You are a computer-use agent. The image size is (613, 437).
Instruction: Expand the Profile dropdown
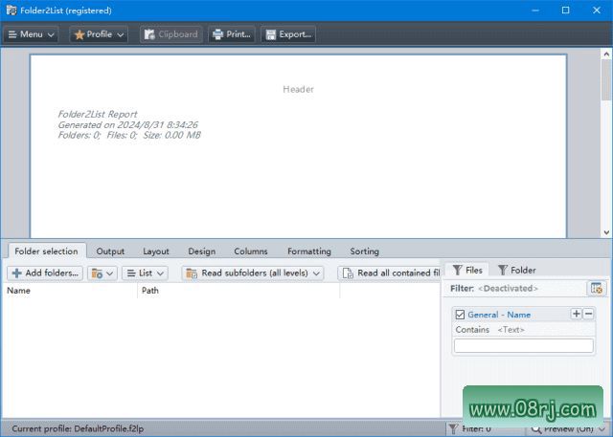(99, 34)
